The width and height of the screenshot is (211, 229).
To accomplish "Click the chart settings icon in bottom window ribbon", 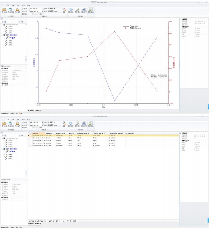I will (71, 123).
